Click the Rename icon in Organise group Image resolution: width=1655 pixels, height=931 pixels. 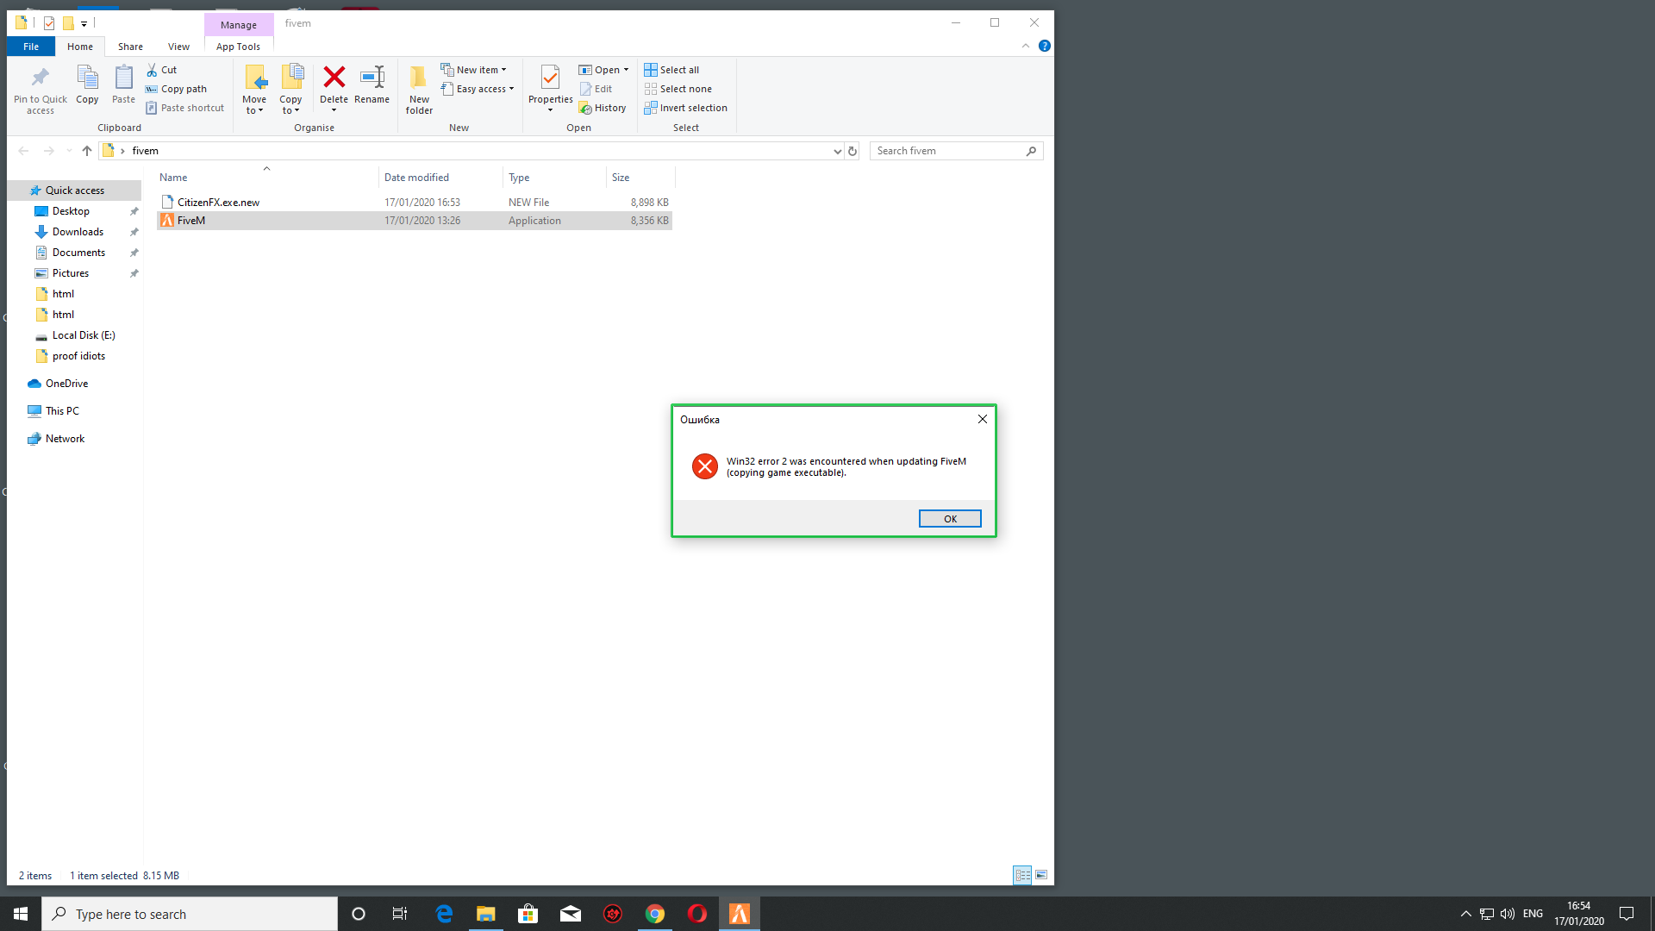(x=372, y=78)
